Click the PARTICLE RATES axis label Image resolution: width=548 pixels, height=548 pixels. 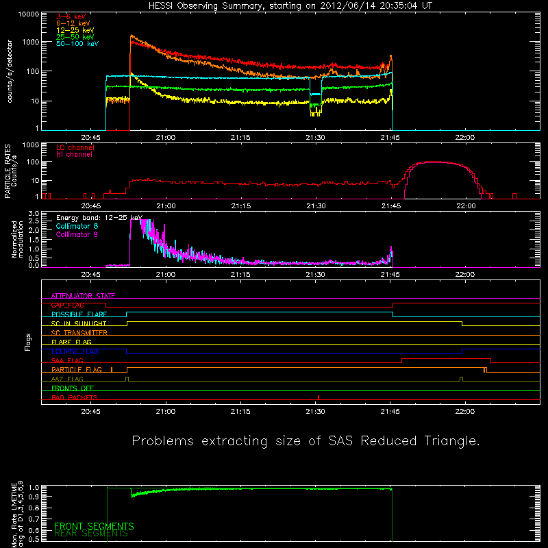tap(7, 171)
